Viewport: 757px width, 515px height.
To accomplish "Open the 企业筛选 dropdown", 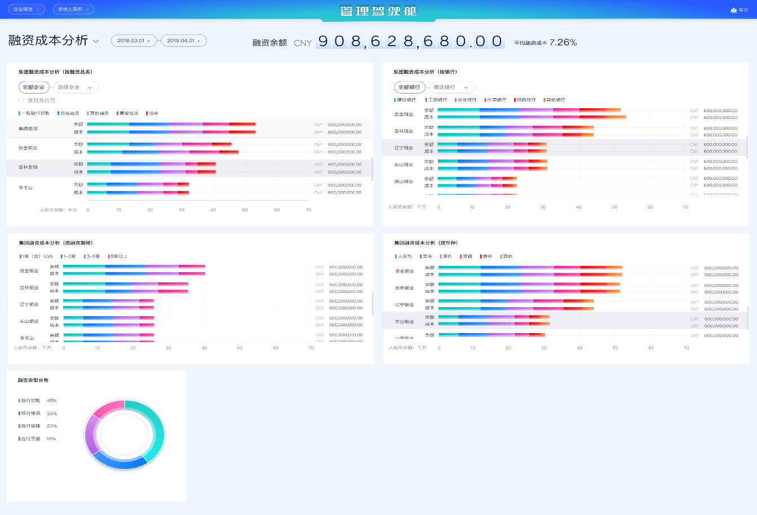I will pyautogui.click(x=26, y=10).
